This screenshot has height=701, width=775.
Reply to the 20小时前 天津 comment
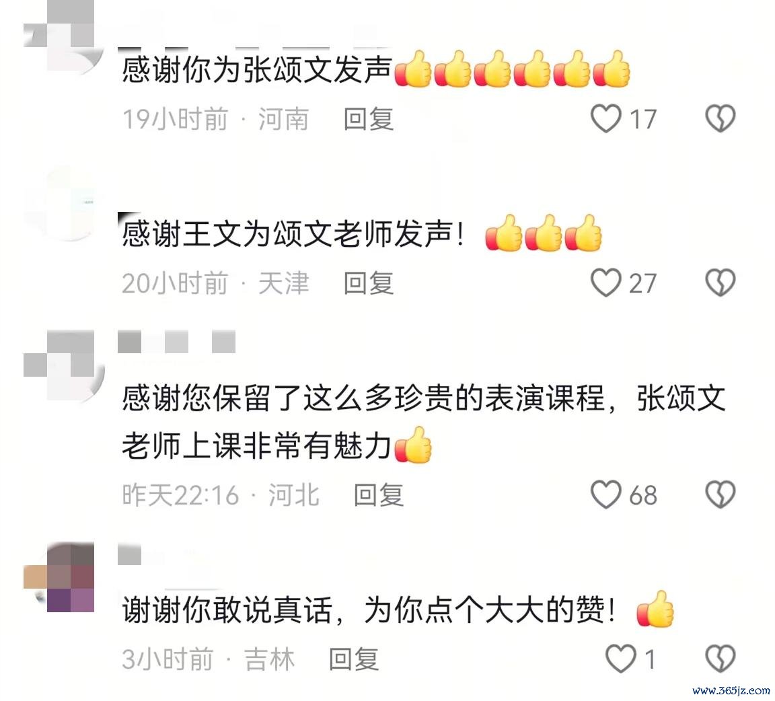369,283
